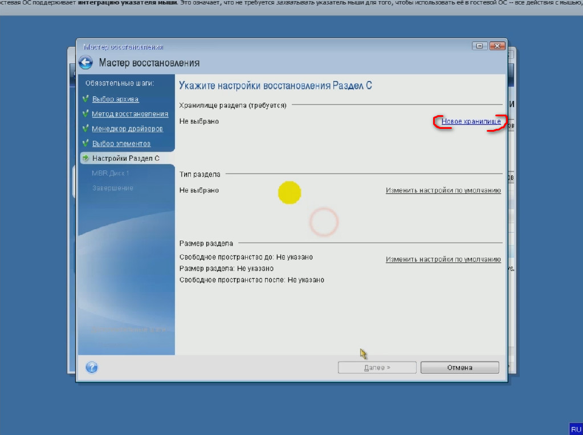Open help via the question mark icon
This screenshot has height=435, width=583.
pos(91,368)
